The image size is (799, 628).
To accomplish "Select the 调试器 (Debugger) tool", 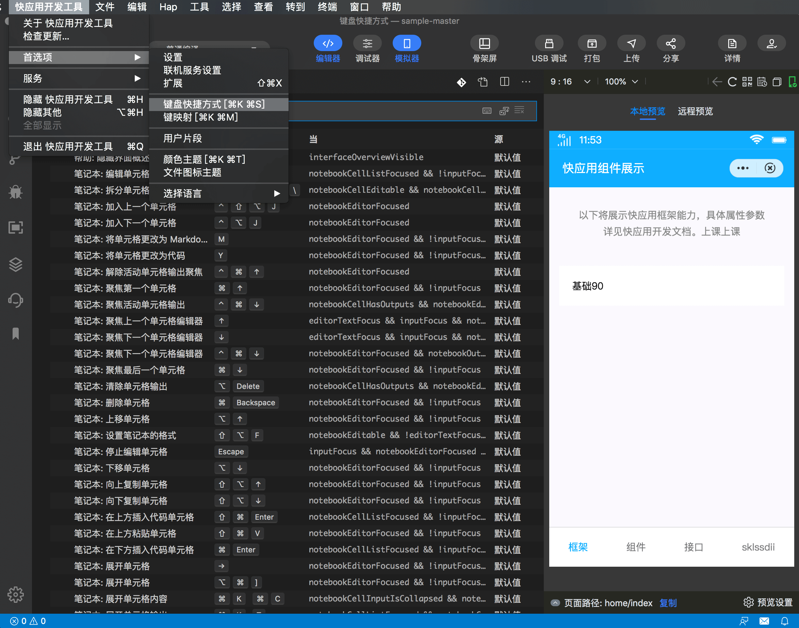I will point(368,48).
